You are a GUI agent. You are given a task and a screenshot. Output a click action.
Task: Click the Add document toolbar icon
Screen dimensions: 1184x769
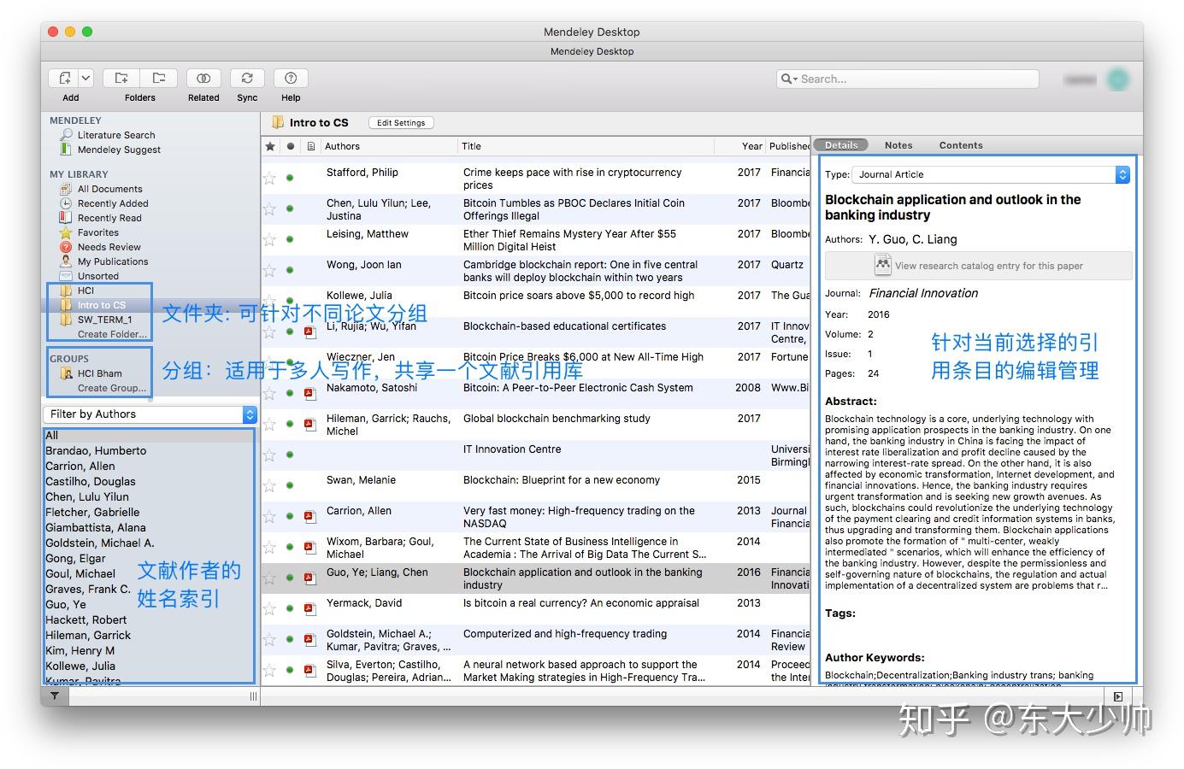(65, 78)
